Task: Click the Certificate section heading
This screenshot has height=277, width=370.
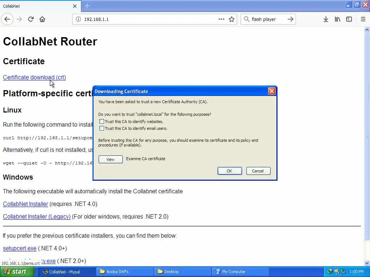Action: (x=24, y=61)
